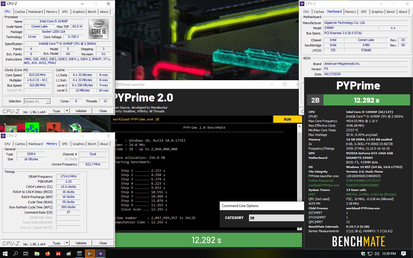This screenshot has height=258, width=413.
Task: Open Graphics tab in Memory CPU-Z window
Action: pyautogui.click(x=79, y=144)
